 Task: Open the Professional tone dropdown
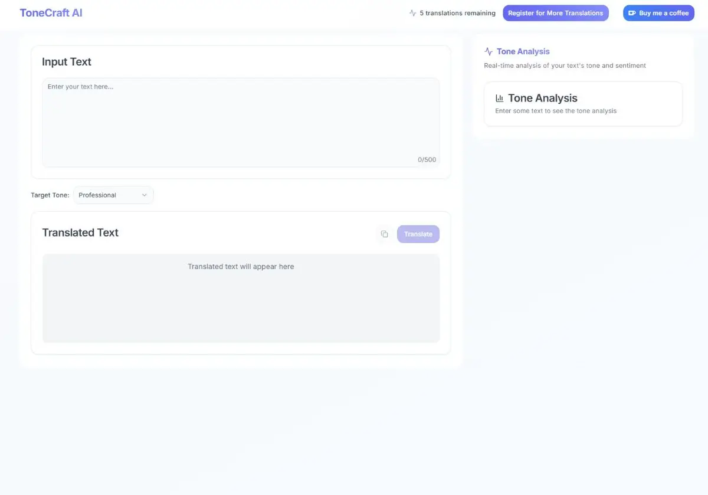(x=113, y=195)
